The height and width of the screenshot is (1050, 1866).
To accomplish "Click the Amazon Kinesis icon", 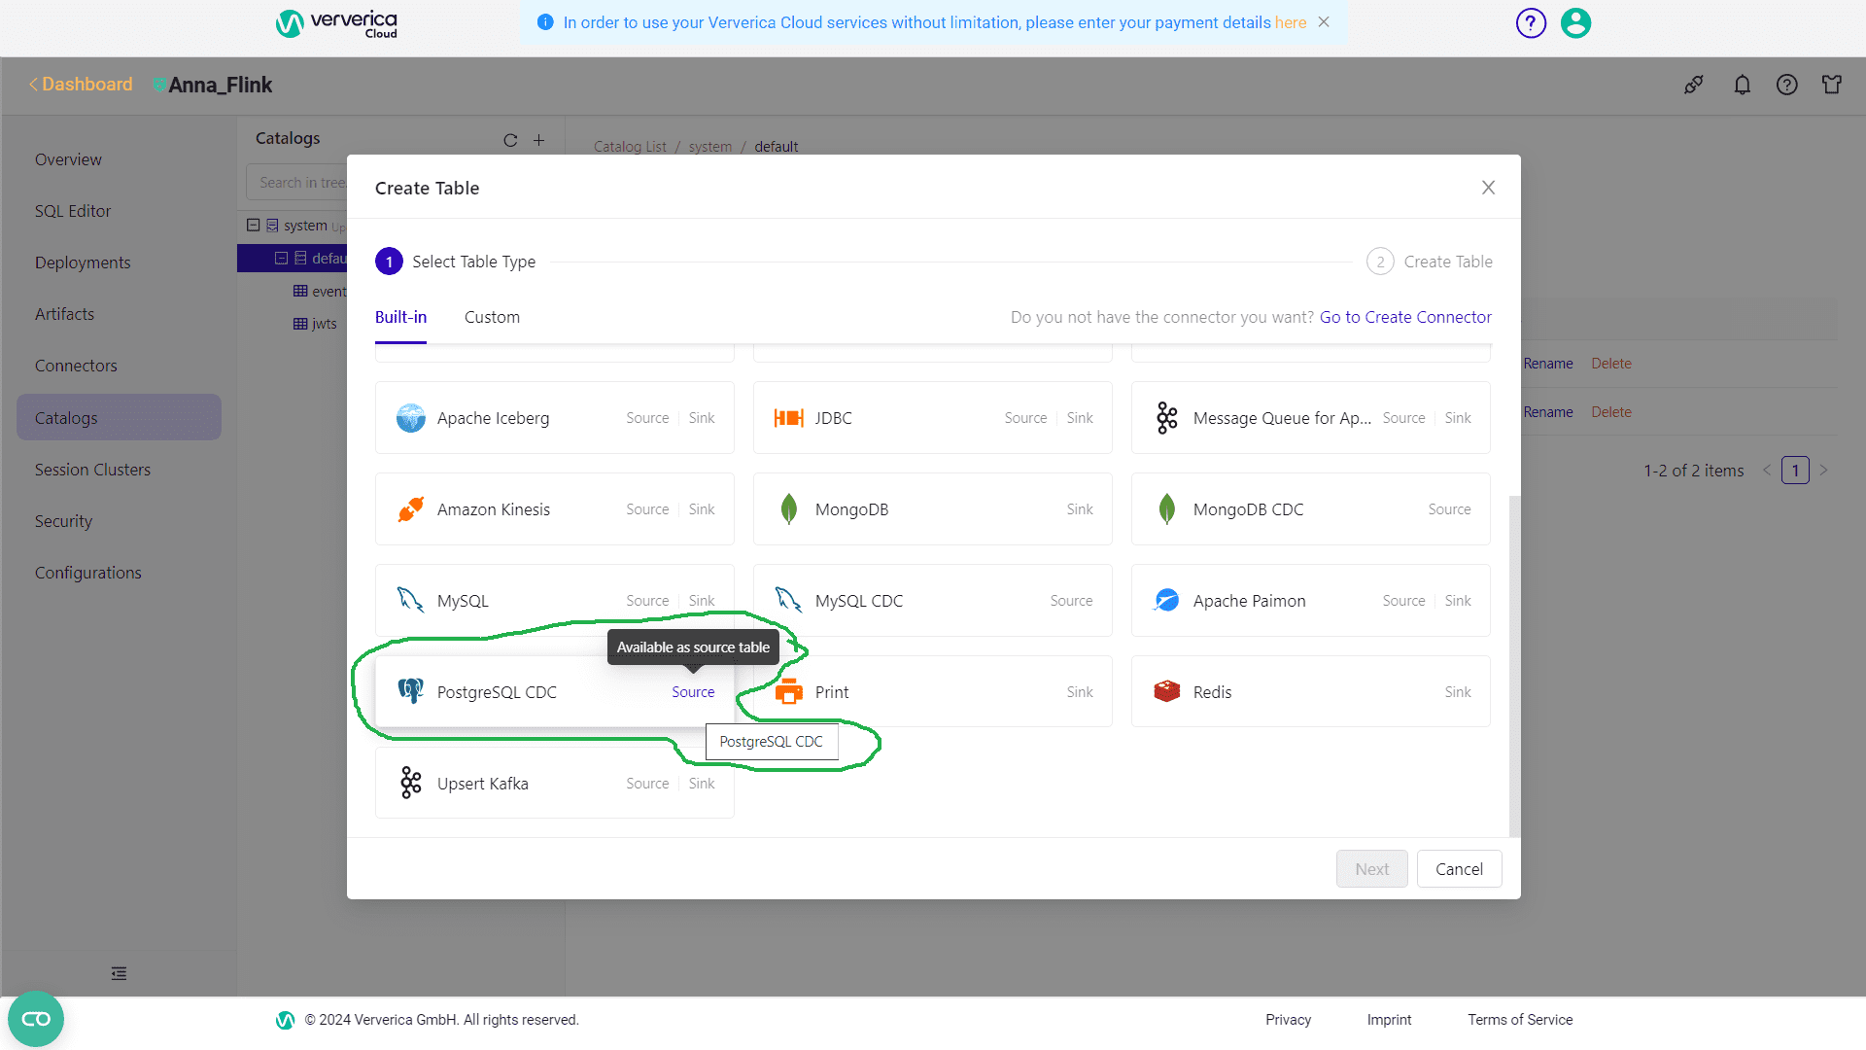I will [x=411, y=509].
